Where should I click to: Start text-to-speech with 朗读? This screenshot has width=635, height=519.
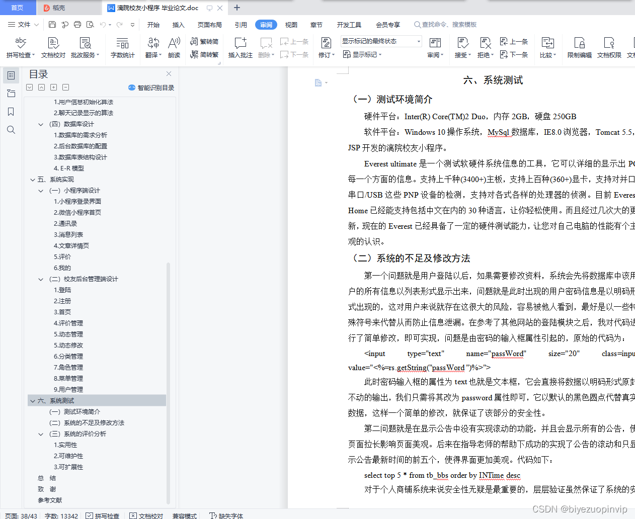(174, 48)
